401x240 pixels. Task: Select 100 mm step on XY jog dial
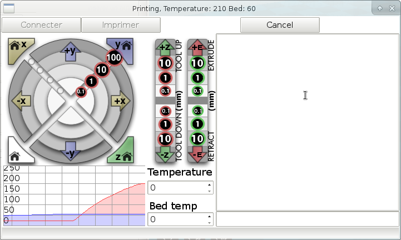[114, 58]
